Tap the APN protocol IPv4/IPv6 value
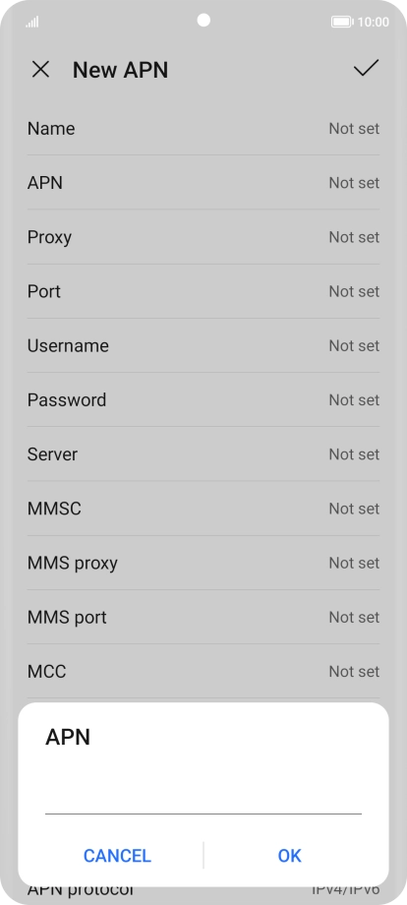 click(345, 891)
